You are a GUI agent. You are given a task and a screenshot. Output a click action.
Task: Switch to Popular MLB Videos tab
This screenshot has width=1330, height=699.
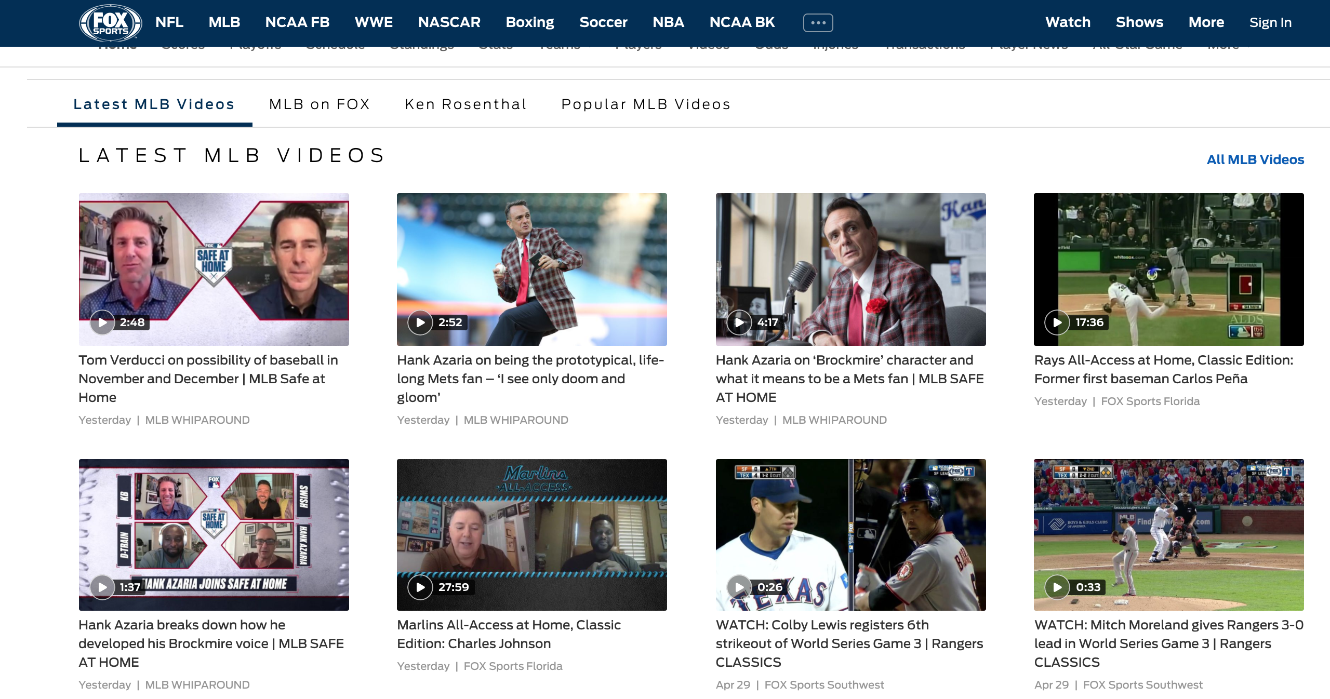(x=646, y=104)
